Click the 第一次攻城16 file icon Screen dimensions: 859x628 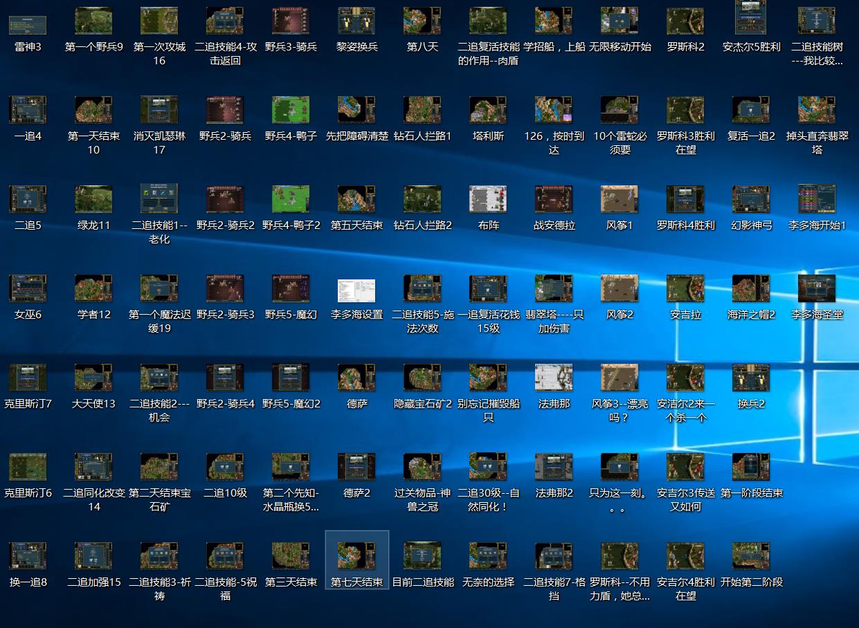click(x=159, y=22)
